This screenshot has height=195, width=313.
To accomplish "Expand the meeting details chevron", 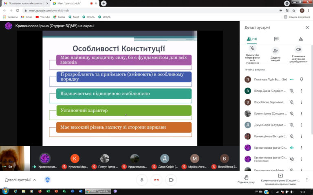I will [x=35, y=180].
